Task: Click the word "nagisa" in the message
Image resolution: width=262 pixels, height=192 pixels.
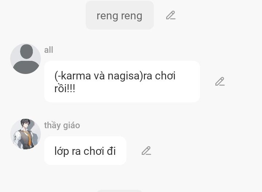Action: tap(124, 76)
